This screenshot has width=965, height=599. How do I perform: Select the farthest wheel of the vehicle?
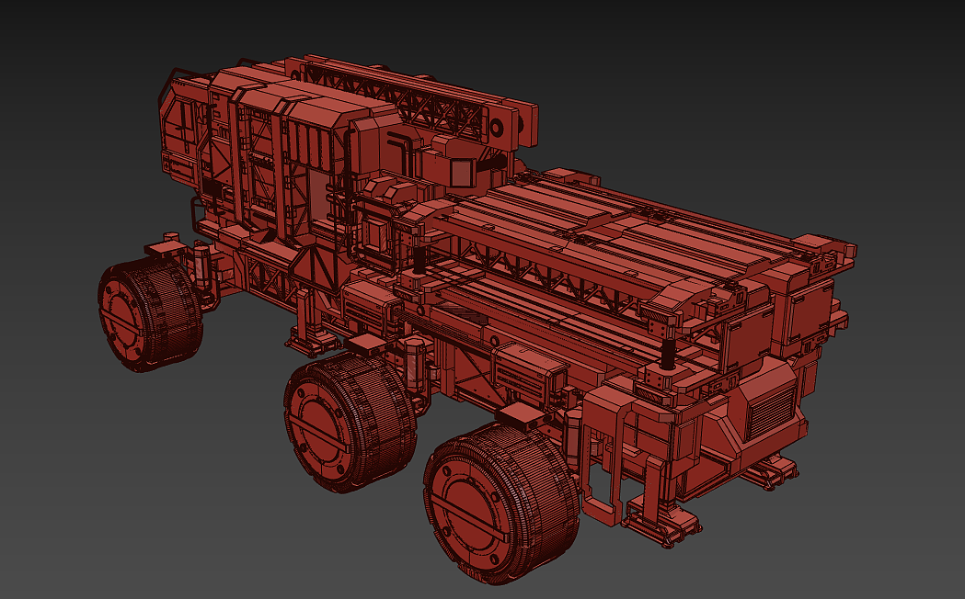(x=150, y=314)
